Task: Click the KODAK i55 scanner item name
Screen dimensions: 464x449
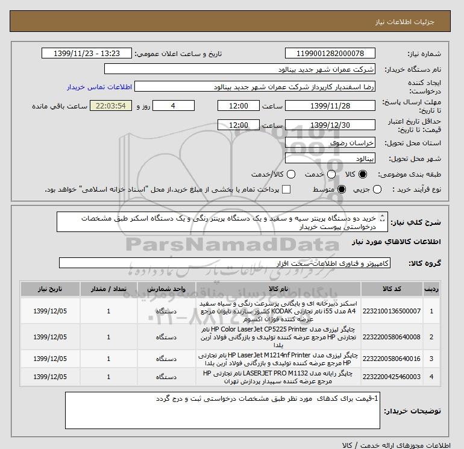Action: (278, 311)
